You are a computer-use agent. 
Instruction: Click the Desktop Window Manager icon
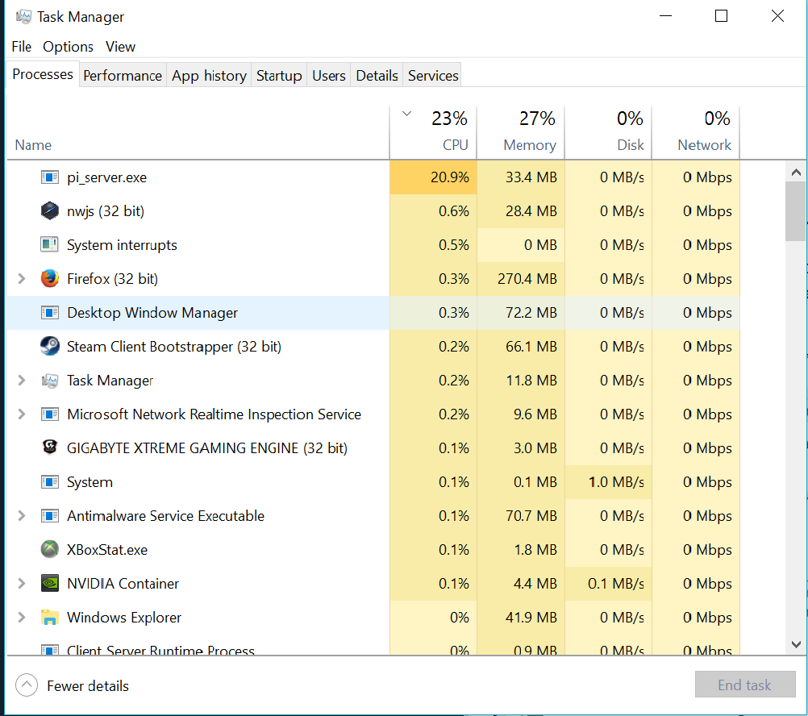pyautogui.click(x=49, y=313)
